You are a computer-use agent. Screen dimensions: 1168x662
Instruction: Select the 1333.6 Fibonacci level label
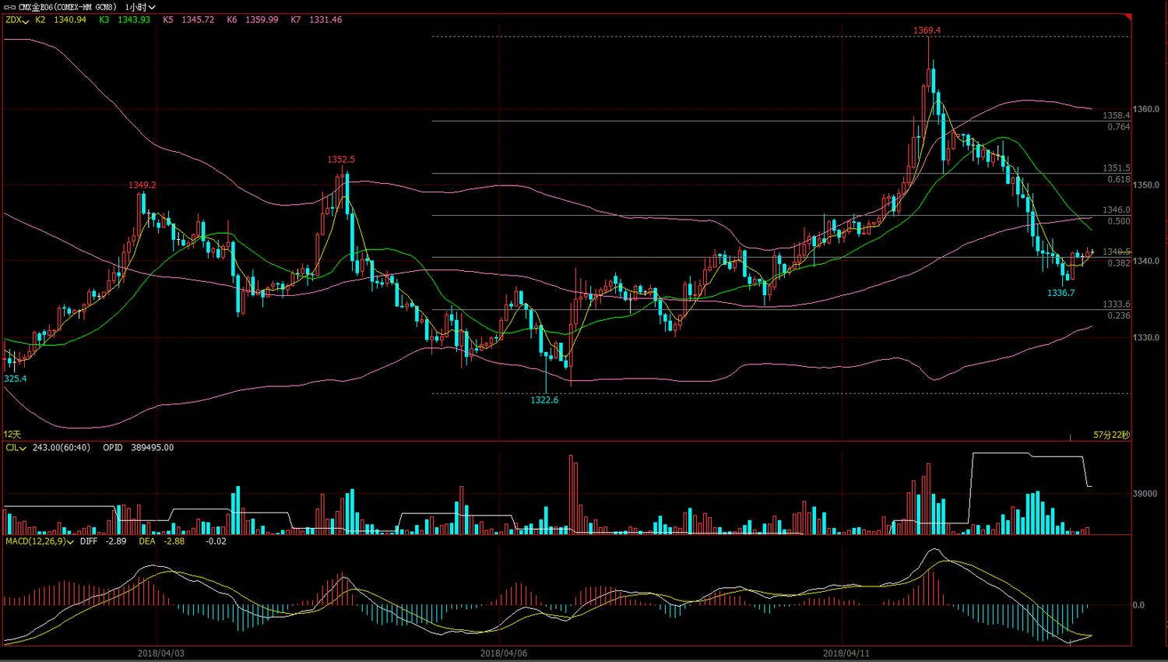click(x=1116, y=305)
